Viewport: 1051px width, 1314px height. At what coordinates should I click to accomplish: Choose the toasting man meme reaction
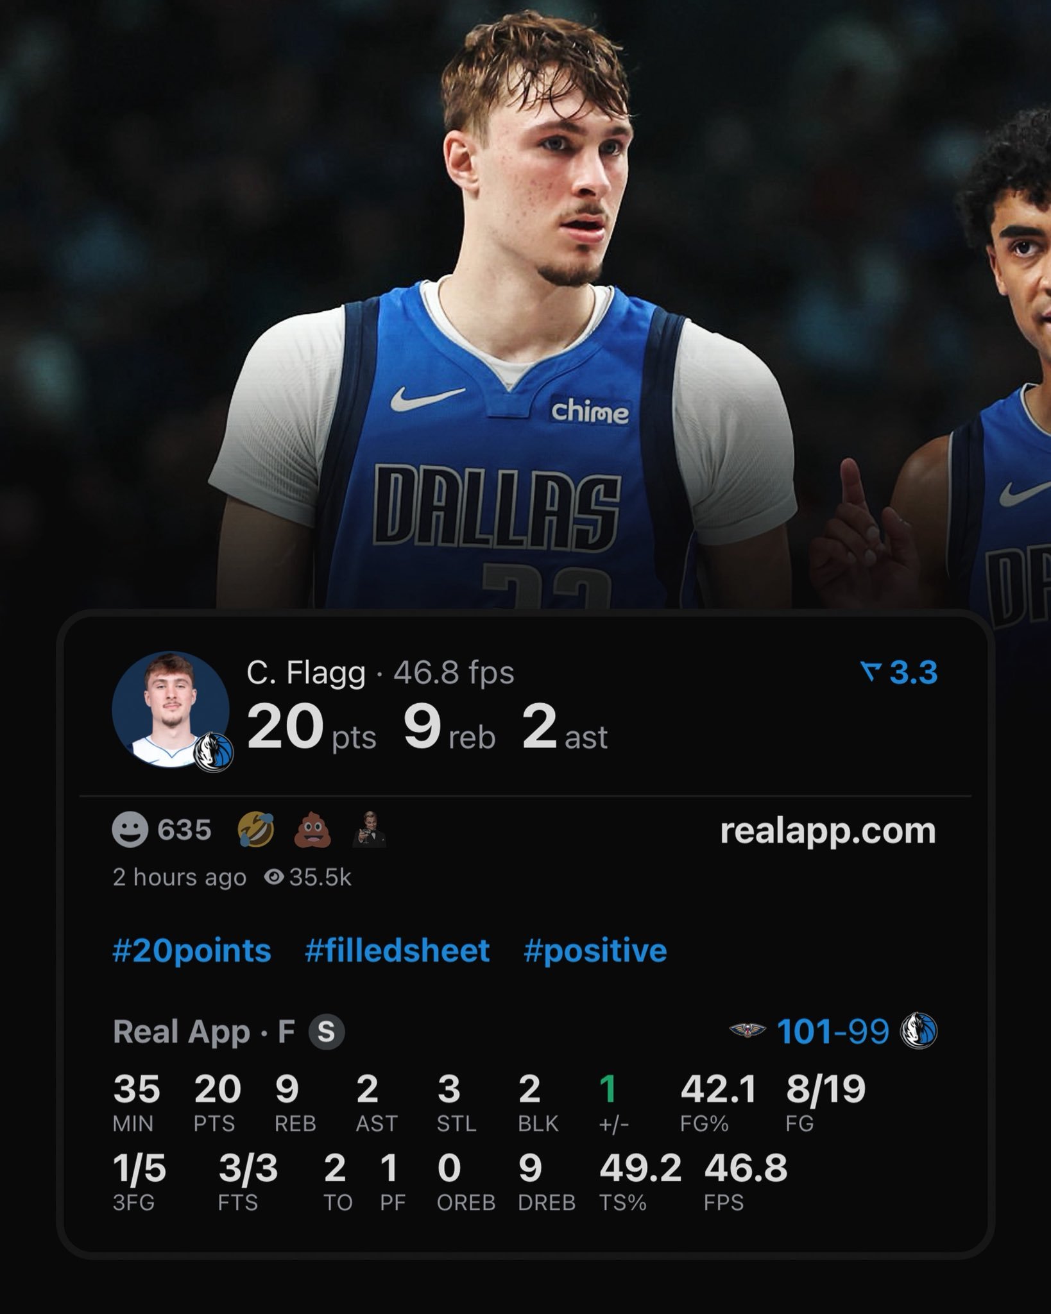pos(370,831)
